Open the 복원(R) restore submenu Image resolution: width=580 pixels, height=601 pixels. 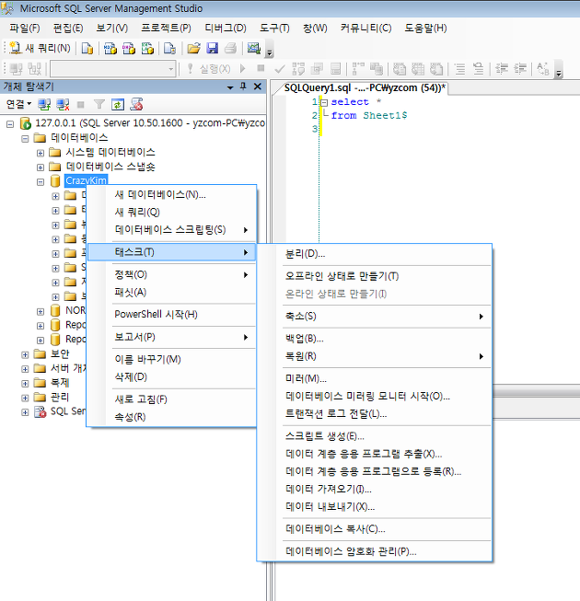pyautogui.click(x=374, y=356)
